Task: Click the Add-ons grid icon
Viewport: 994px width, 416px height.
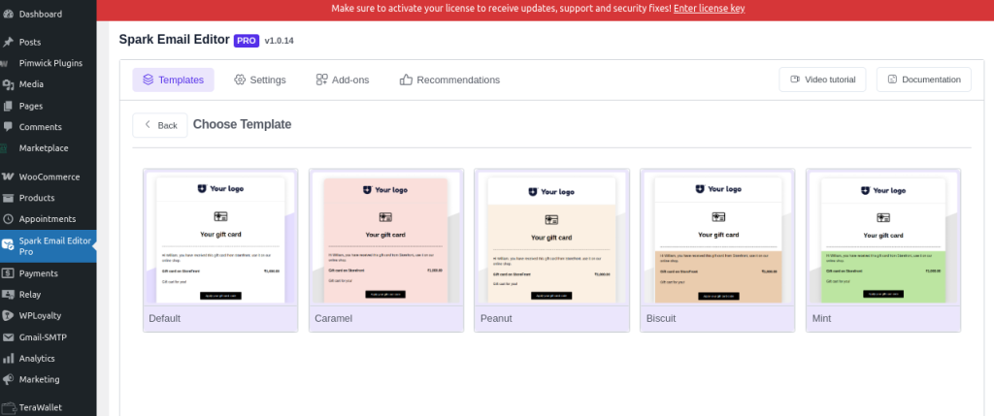Action: [321, 80]
